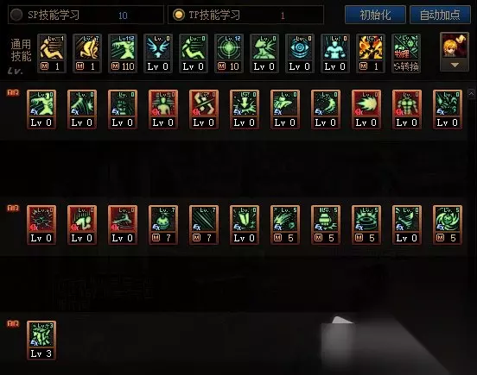Select the blue wings general skill icon
Image resolution: width=477 pixels, height=375 pixels.
[x=158, y=53]
